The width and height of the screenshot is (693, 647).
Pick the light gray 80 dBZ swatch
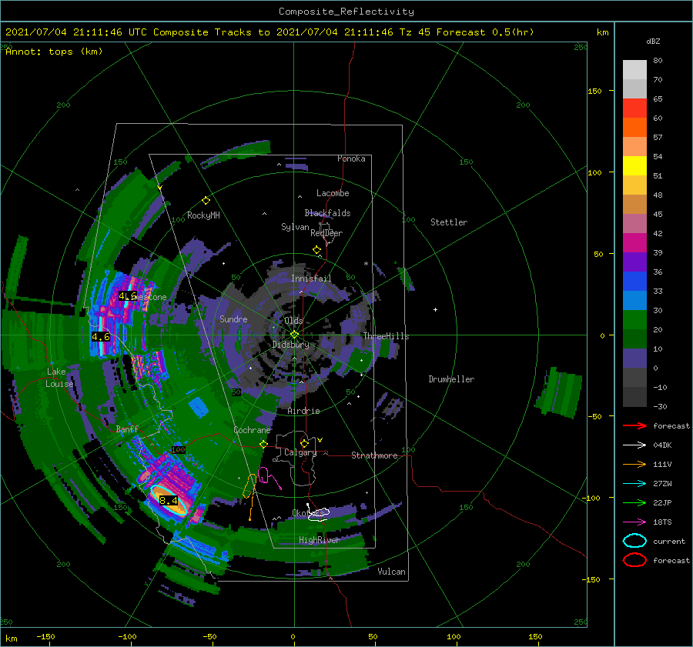[x=634, y=69]
